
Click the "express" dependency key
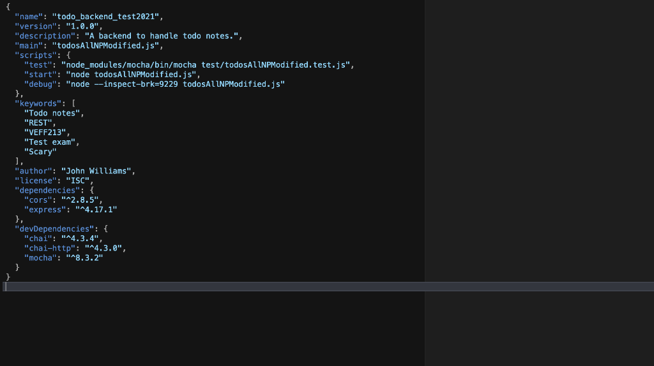45,209
